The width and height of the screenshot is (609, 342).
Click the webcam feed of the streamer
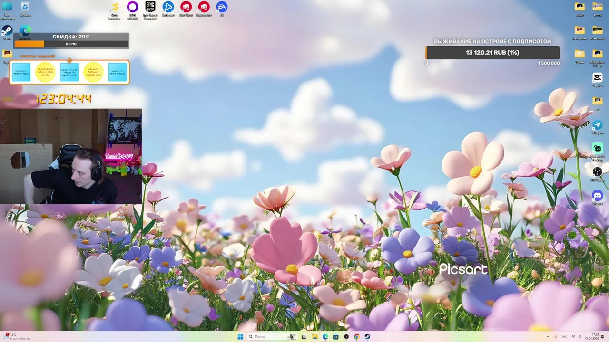point(71,156)
